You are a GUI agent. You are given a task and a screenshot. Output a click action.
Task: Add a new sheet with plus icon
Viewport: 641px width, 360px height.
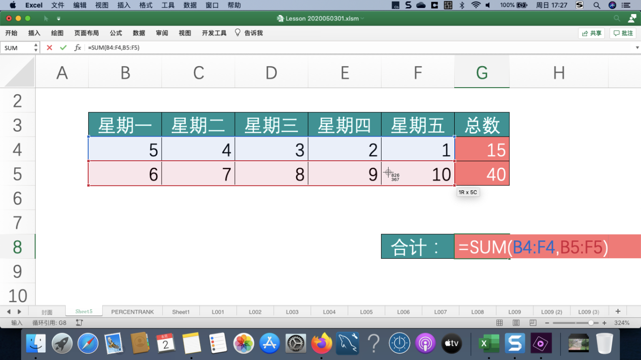(618, 311)
